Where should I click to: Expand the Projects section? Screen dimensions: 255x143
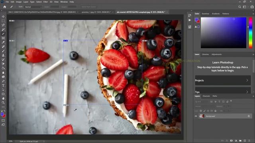[x=223, y=80]
